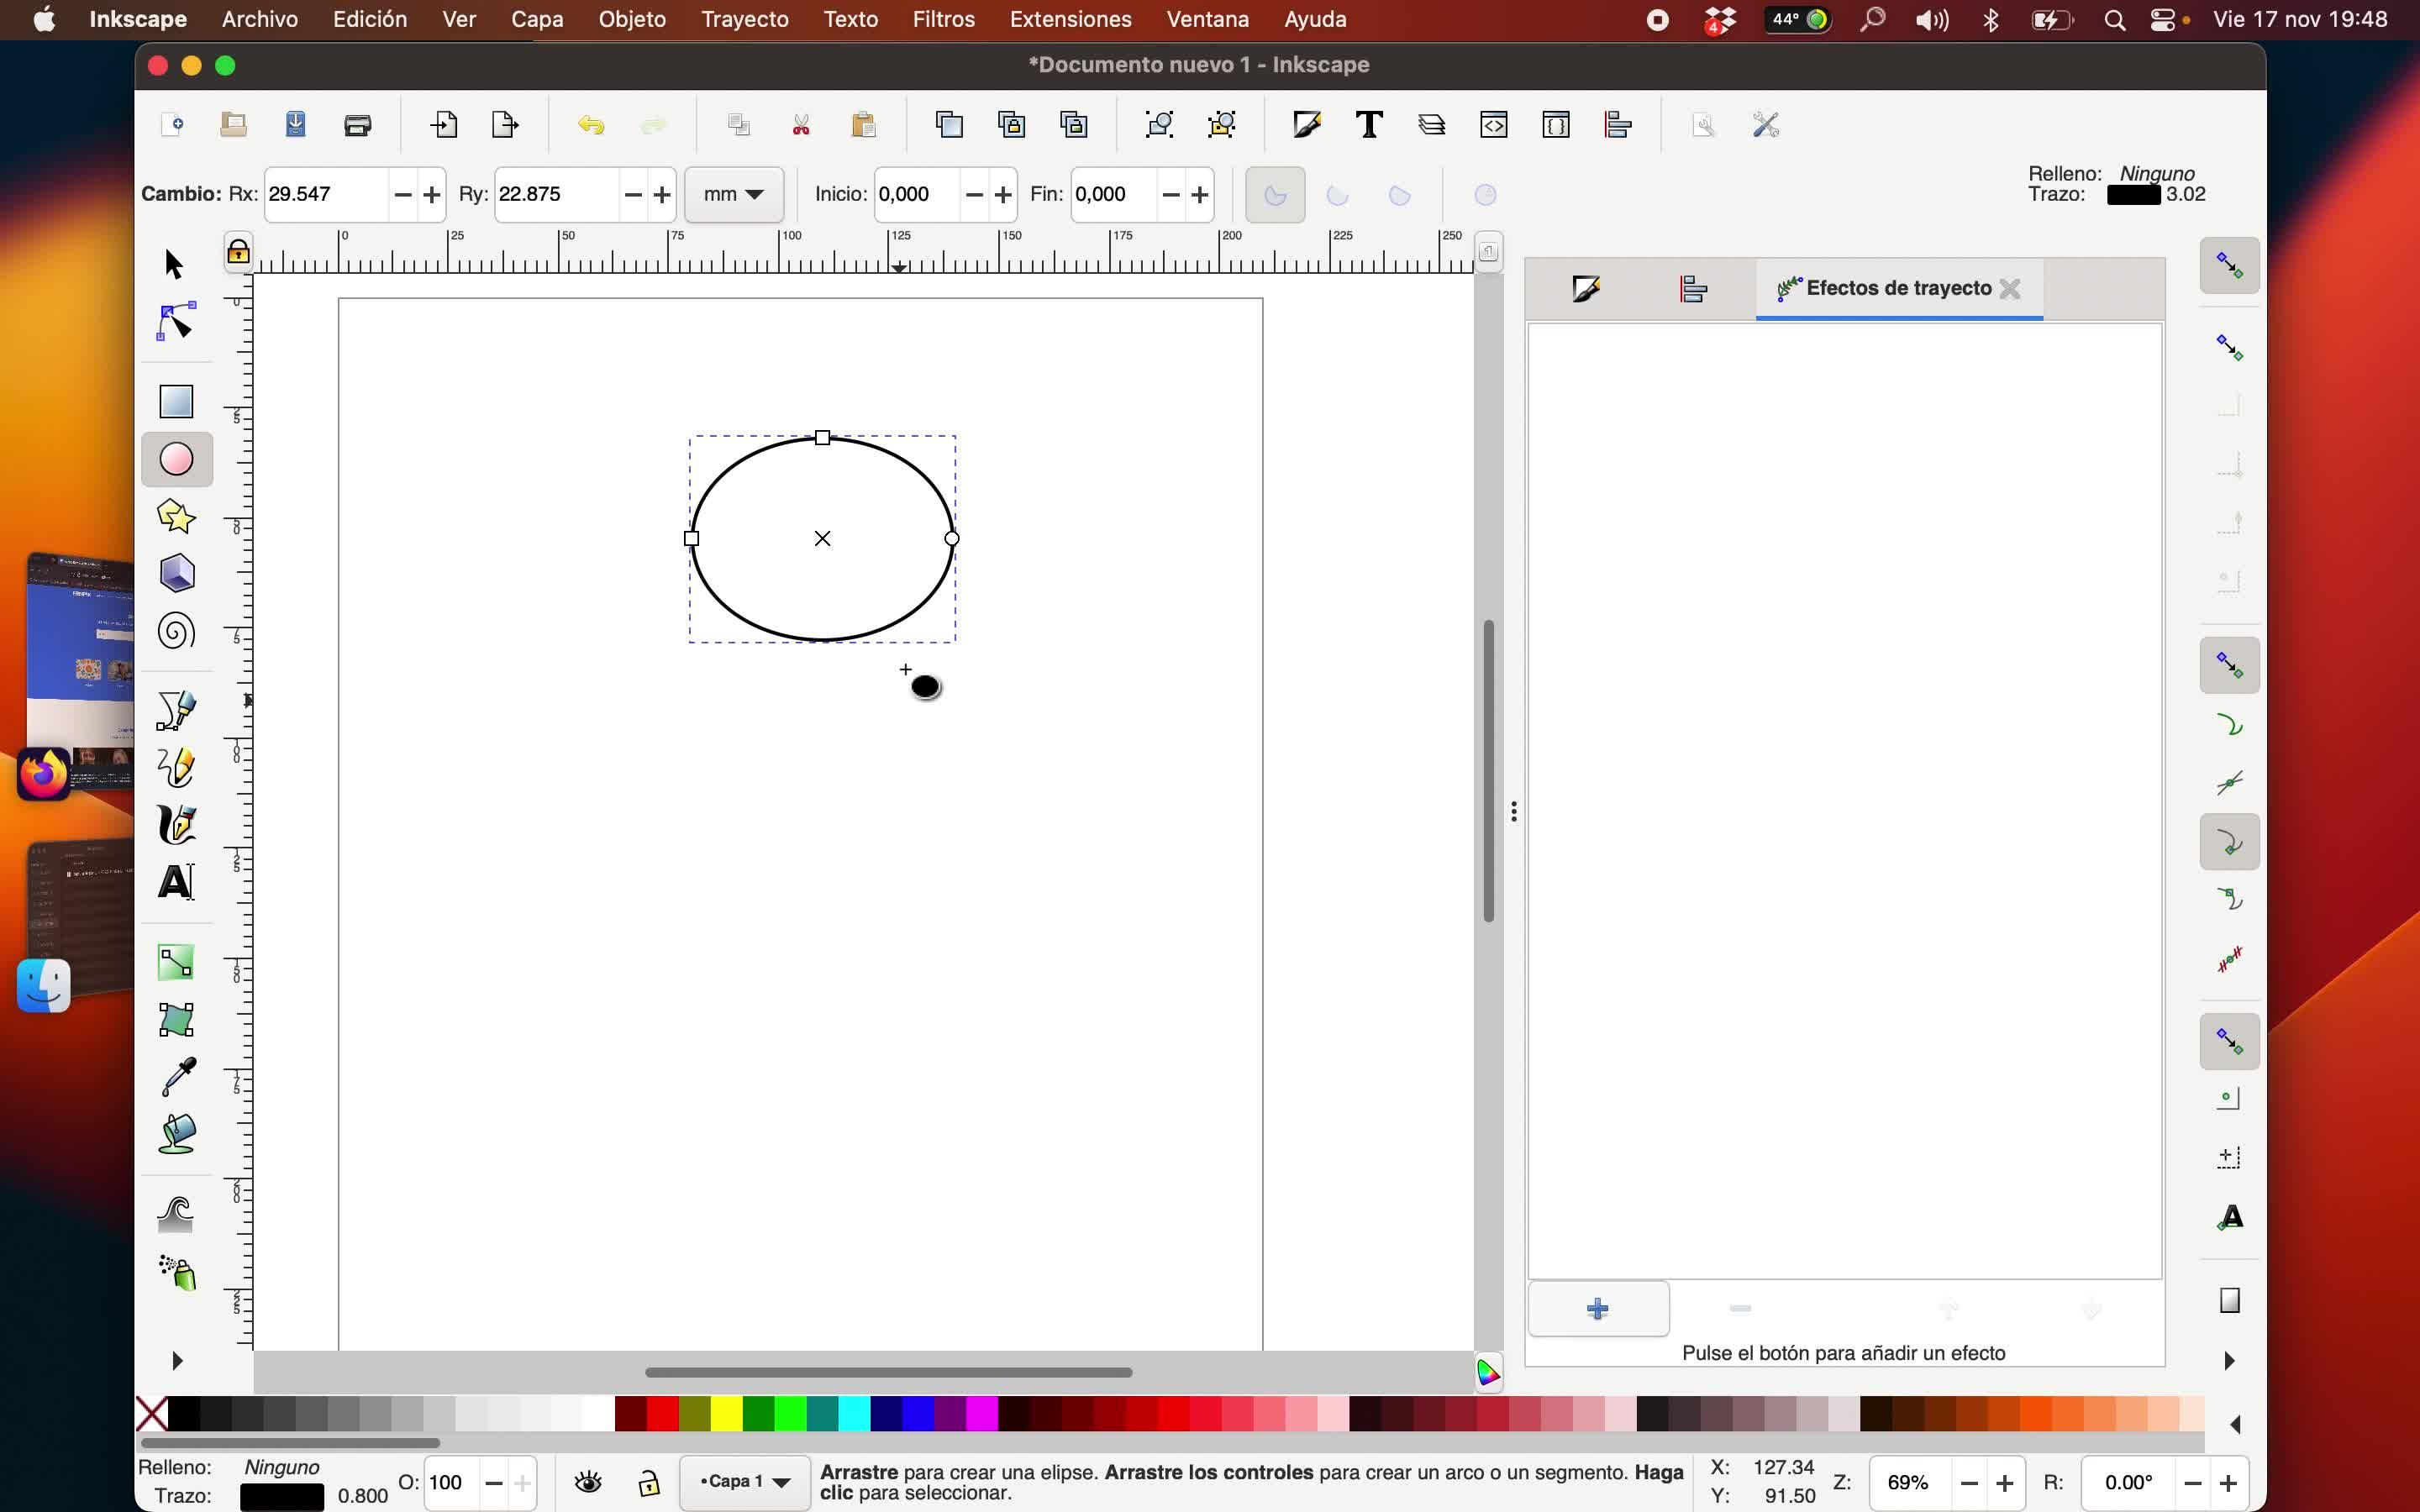Toggle layer visibility eye icon
Screen dimensions: 2420x1512
(588, 1482)
